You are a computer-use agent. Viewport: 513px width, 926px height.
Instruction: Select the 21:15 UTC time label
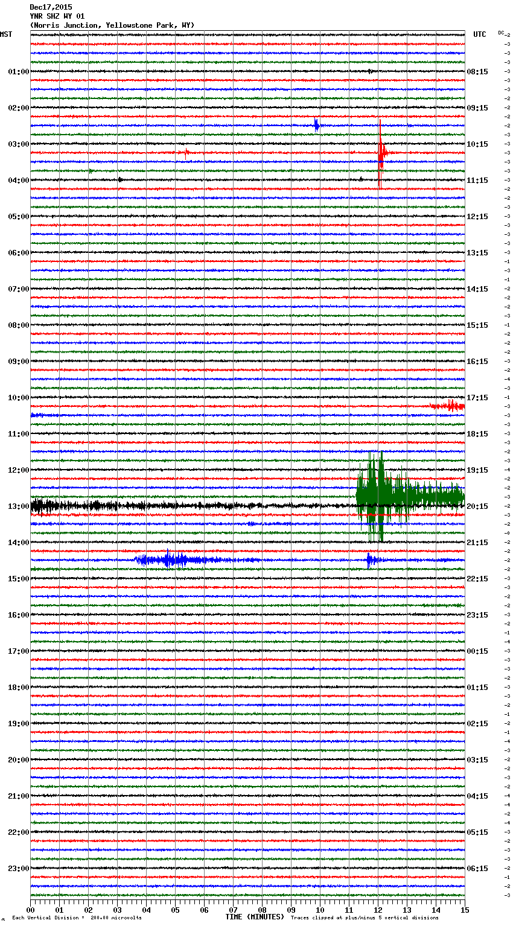point(477,543)
